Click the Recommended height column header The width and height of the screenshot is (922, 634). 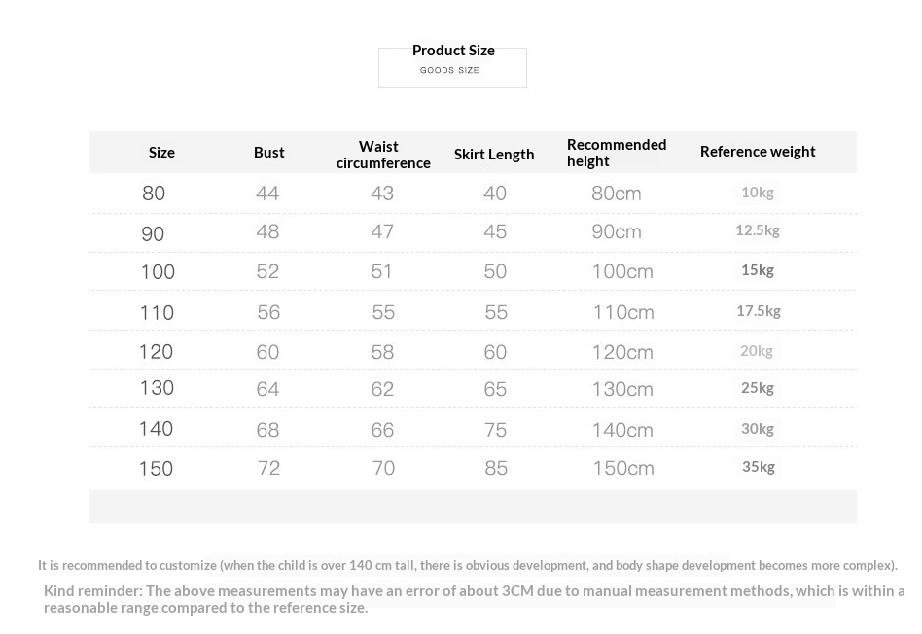617,153
